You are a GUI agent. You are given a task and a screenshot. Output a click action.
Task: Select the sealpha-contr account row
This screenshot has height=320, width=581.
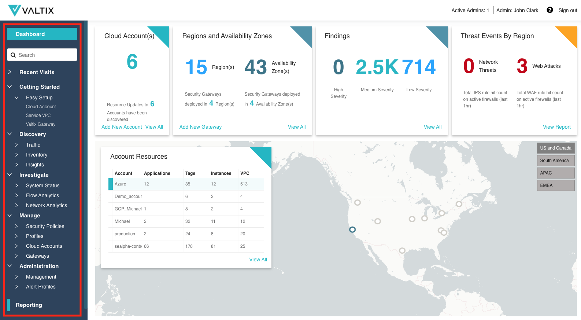point(186,246)
